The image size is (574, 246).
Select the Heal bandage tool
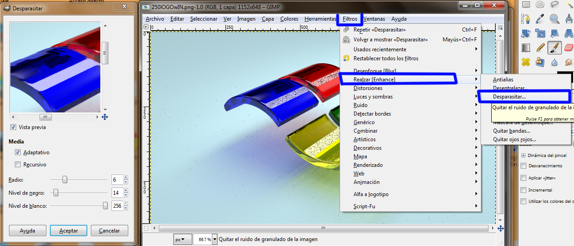(x=525, y=62)
